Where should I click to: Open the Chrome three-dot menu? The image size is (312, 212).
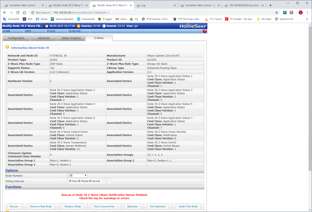pyautogui.click(x=307, y=12)
